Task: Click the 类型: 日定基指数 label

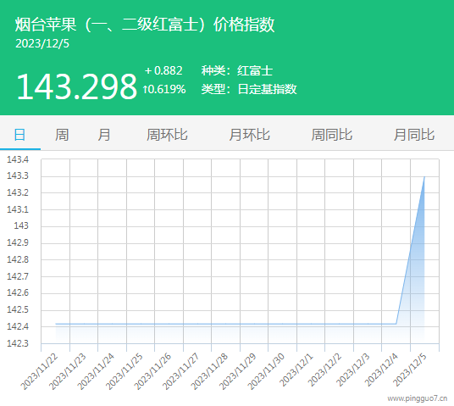Action: [249, 89]
